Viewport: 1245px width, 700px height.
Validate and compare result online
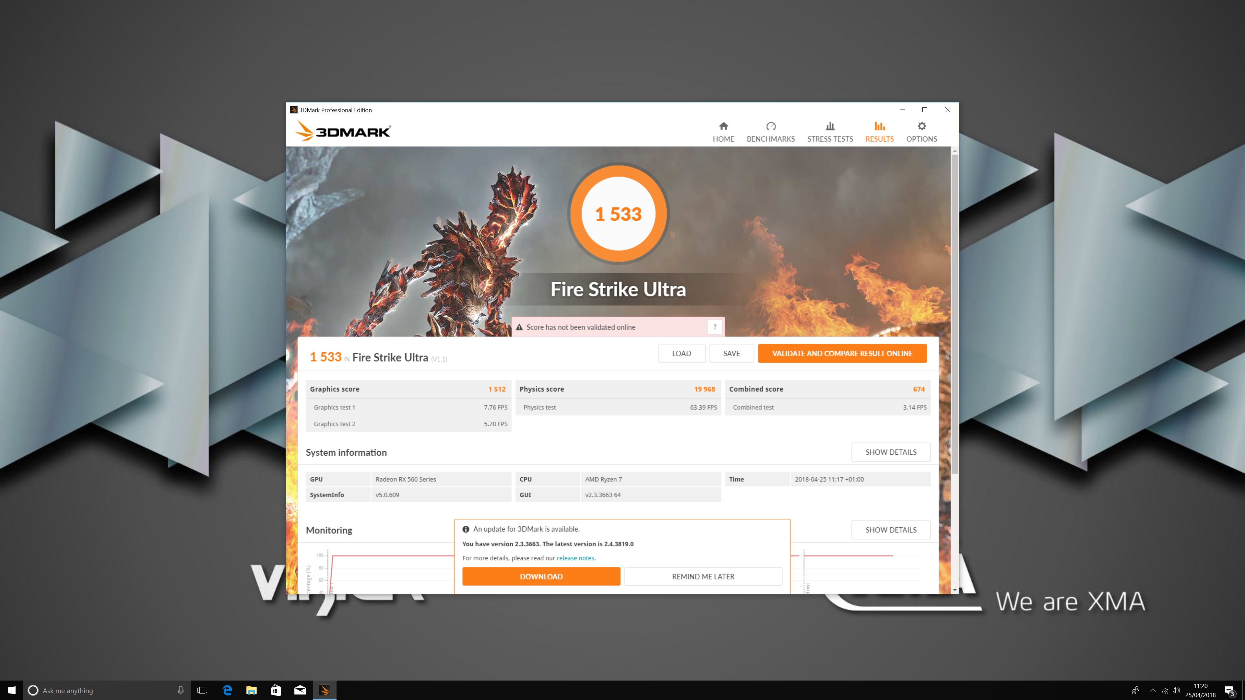tap(842, 353)
